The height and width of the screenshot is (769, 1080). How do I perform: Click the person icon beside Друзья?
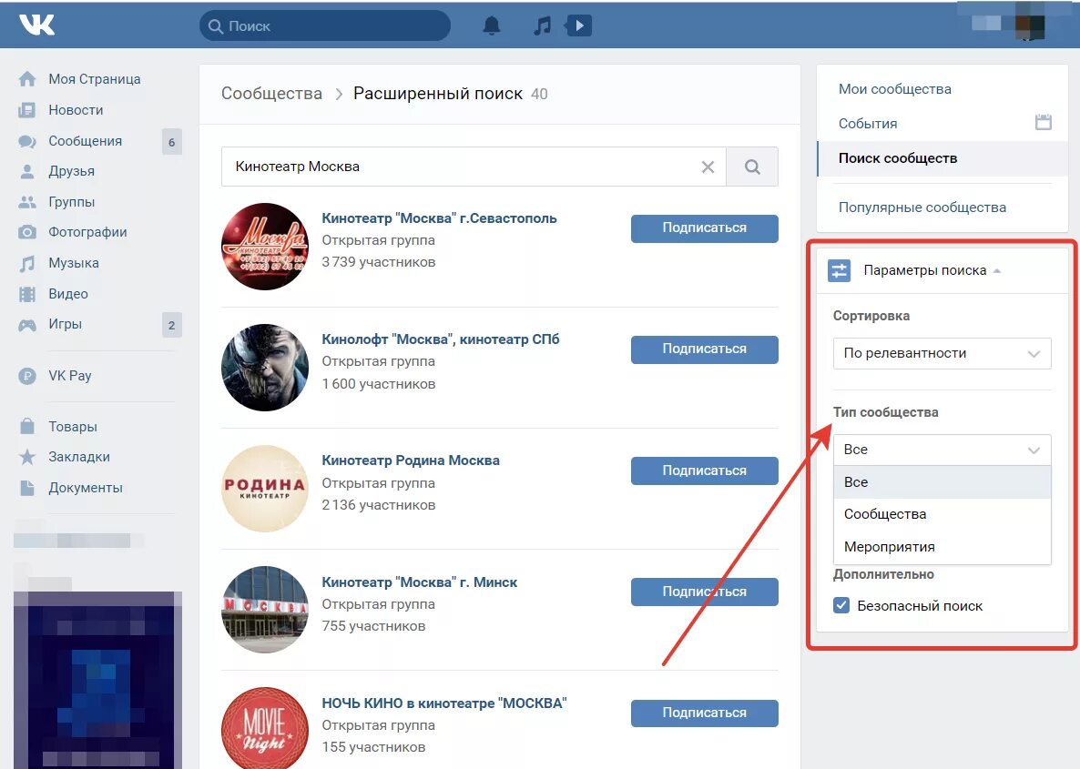26,171
